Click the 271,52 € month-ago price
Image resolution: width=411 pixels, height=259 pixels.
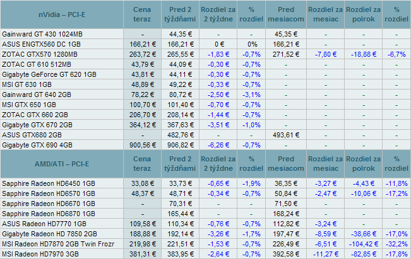pos(286,54)
